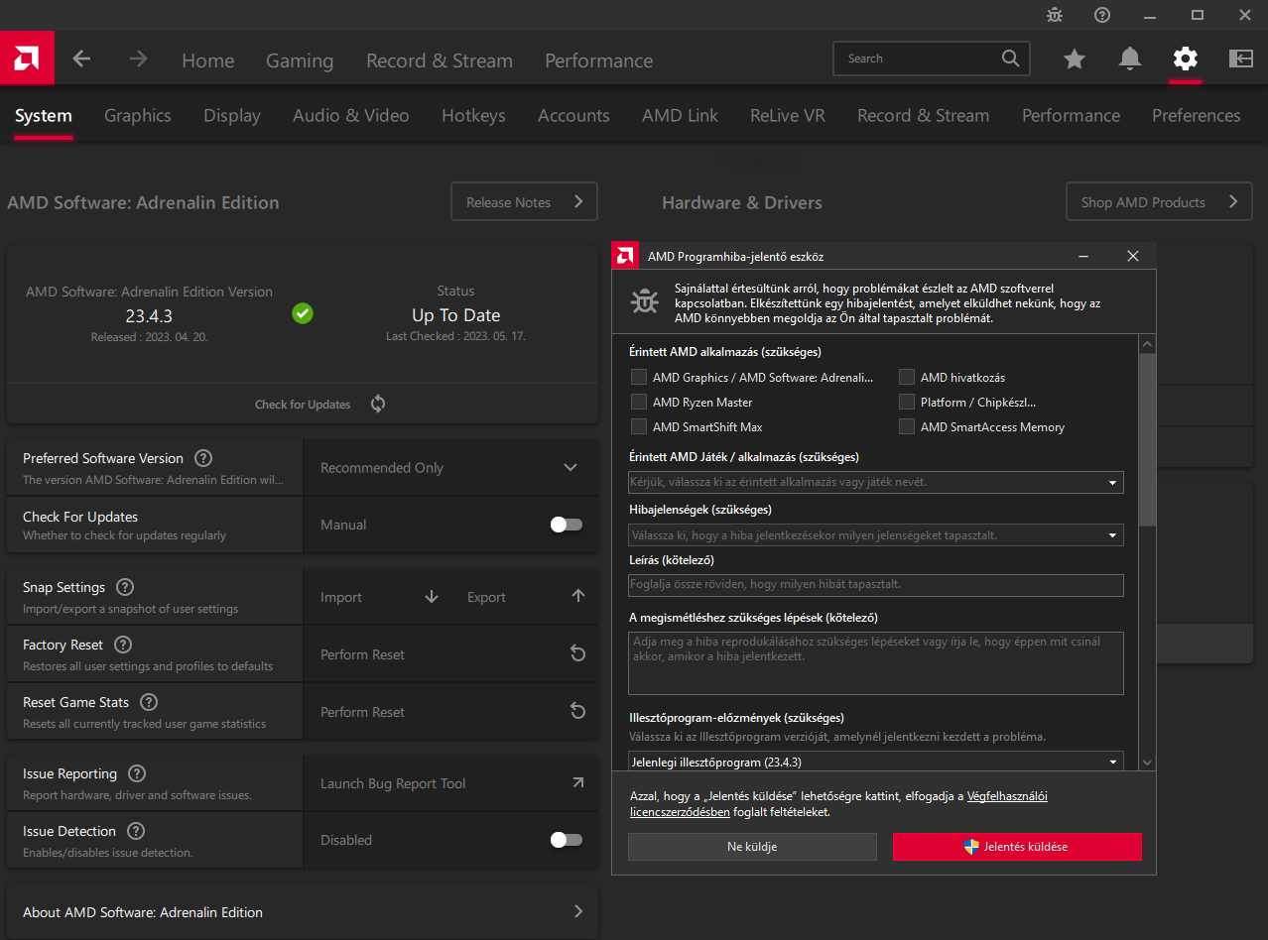Viewport: 1268px width, 940px height.
Task: Show help for Reset Game Stats
Action: pos(149,702)
